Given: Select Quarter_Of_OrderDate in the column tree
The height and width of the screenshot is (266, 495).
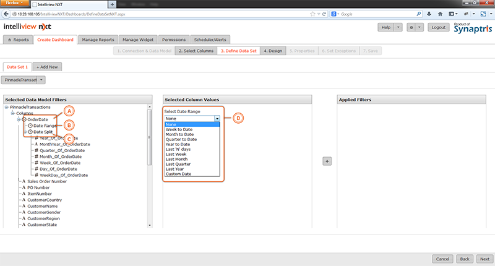Looking at the screenshot, I should tap(64, 150).
